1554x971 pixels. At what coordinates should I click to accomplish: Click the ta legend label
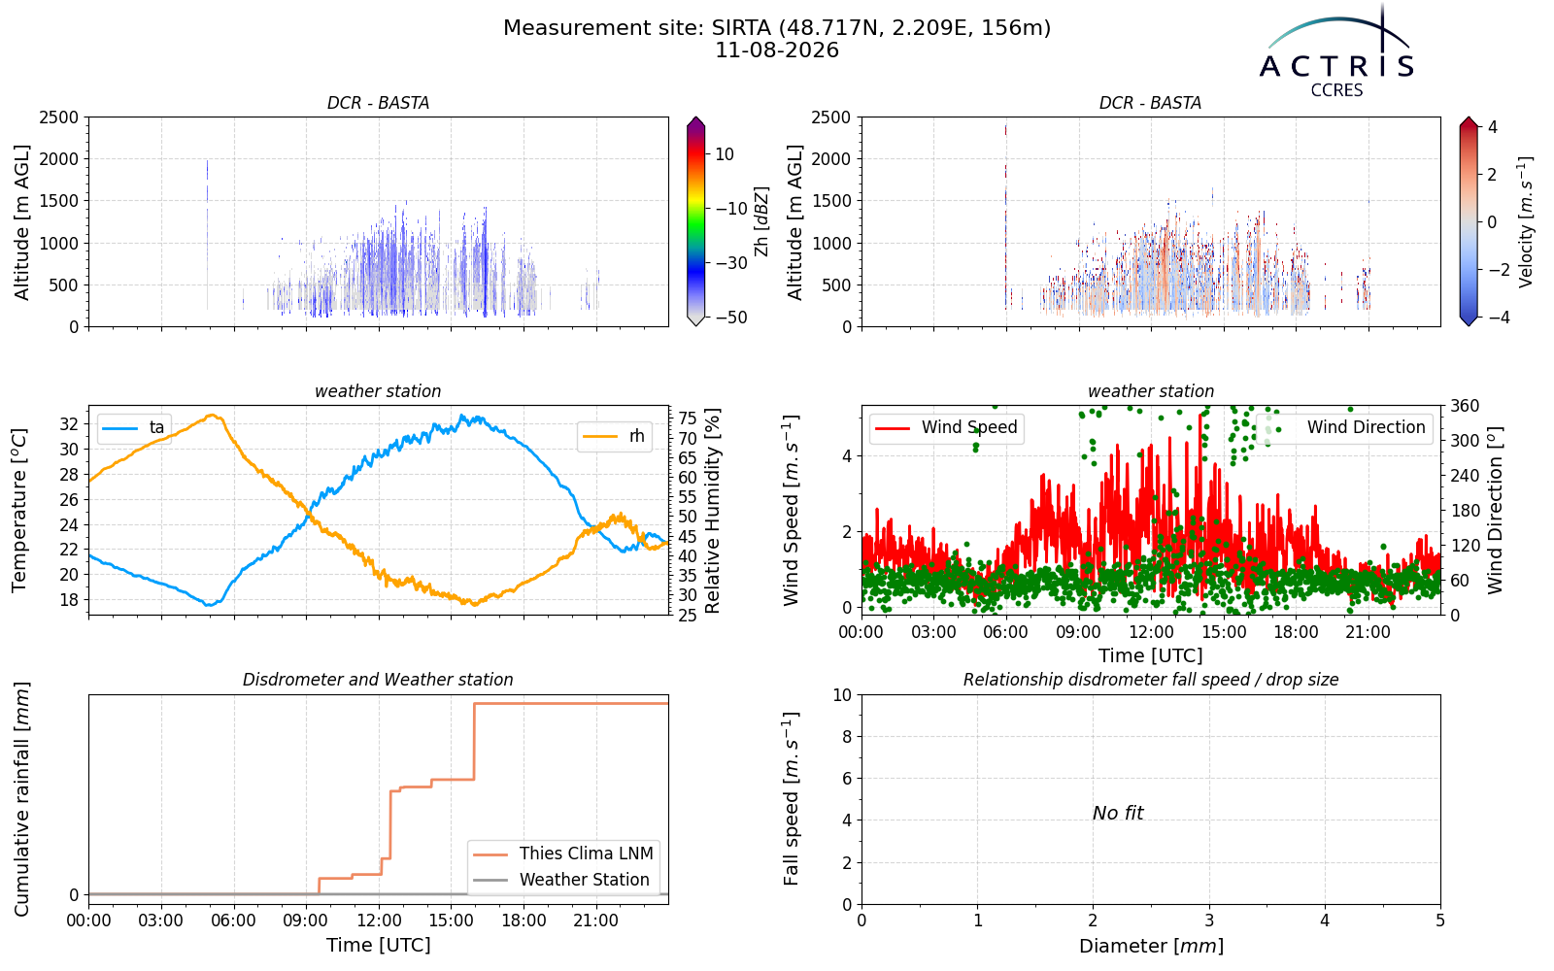pyautogui.click(x=156, y=428)
